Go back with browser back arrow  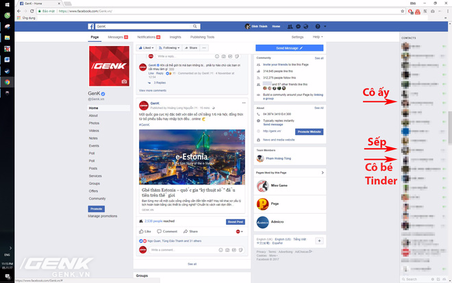click(x=18, y=11)
